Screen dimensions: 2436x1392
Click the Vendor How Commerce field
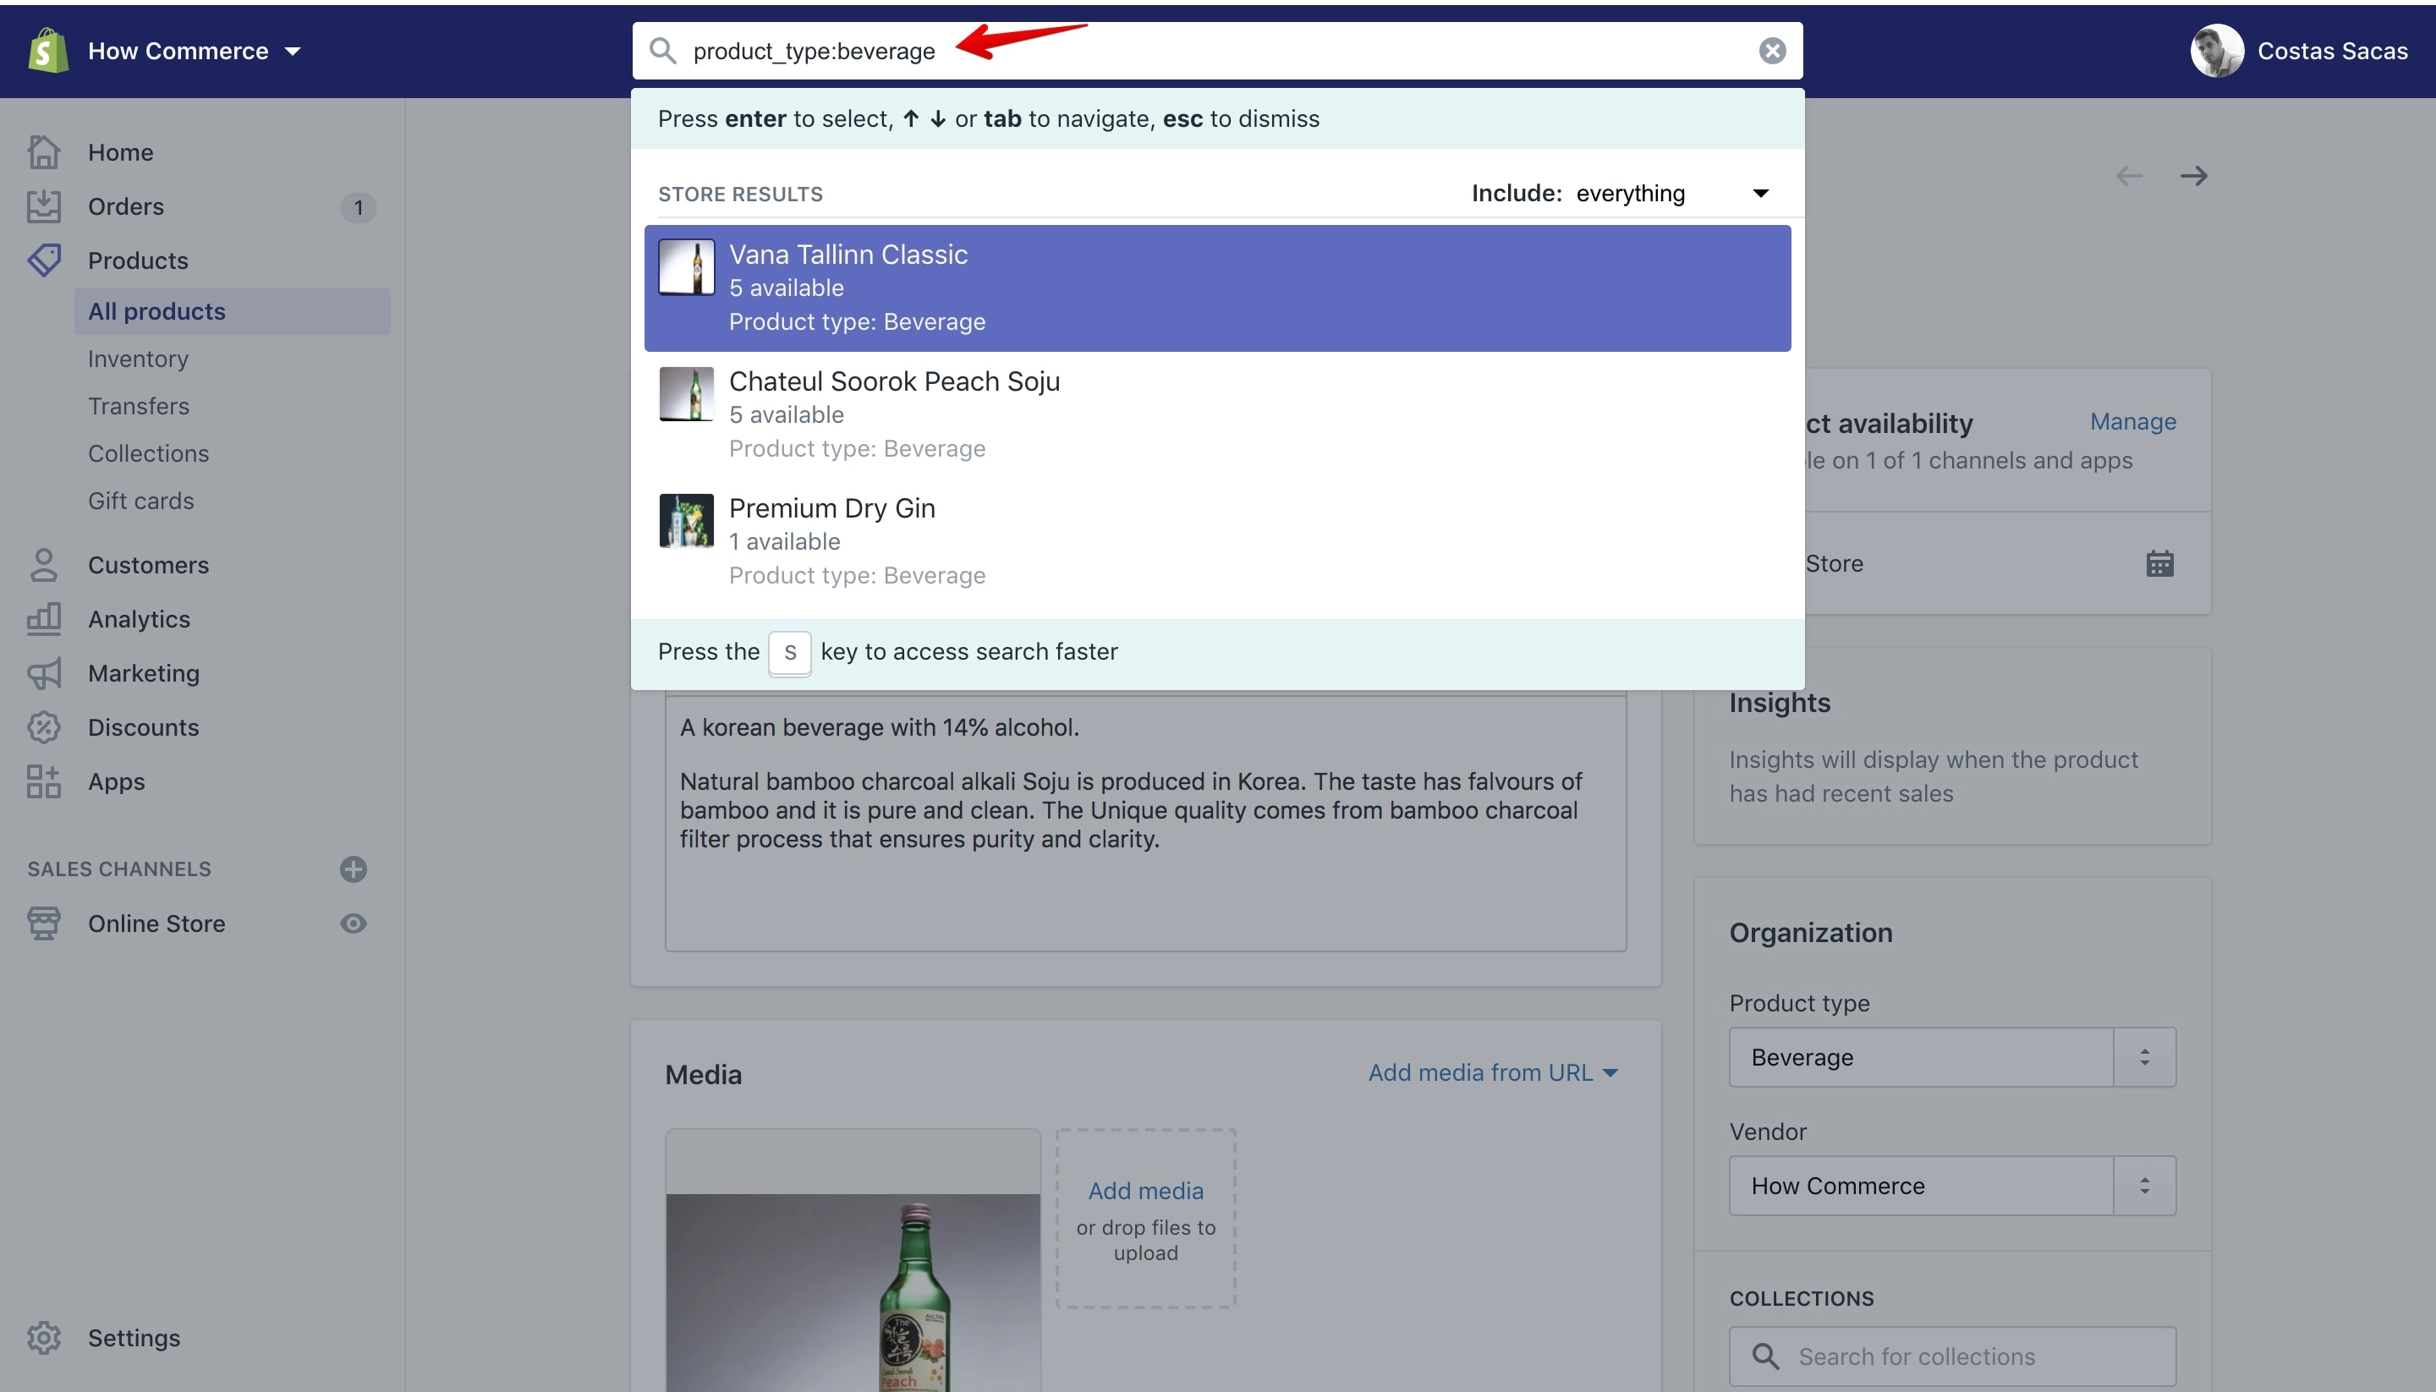[1921, 1186]
